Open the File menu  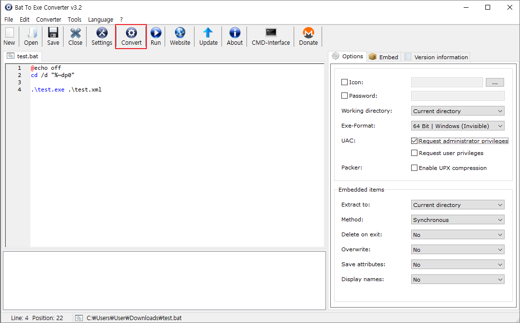[9, 20]
